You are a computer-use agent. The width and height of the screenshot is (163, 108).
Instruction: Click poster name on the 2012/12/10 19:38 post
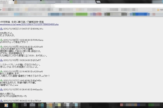coord(1,60)
